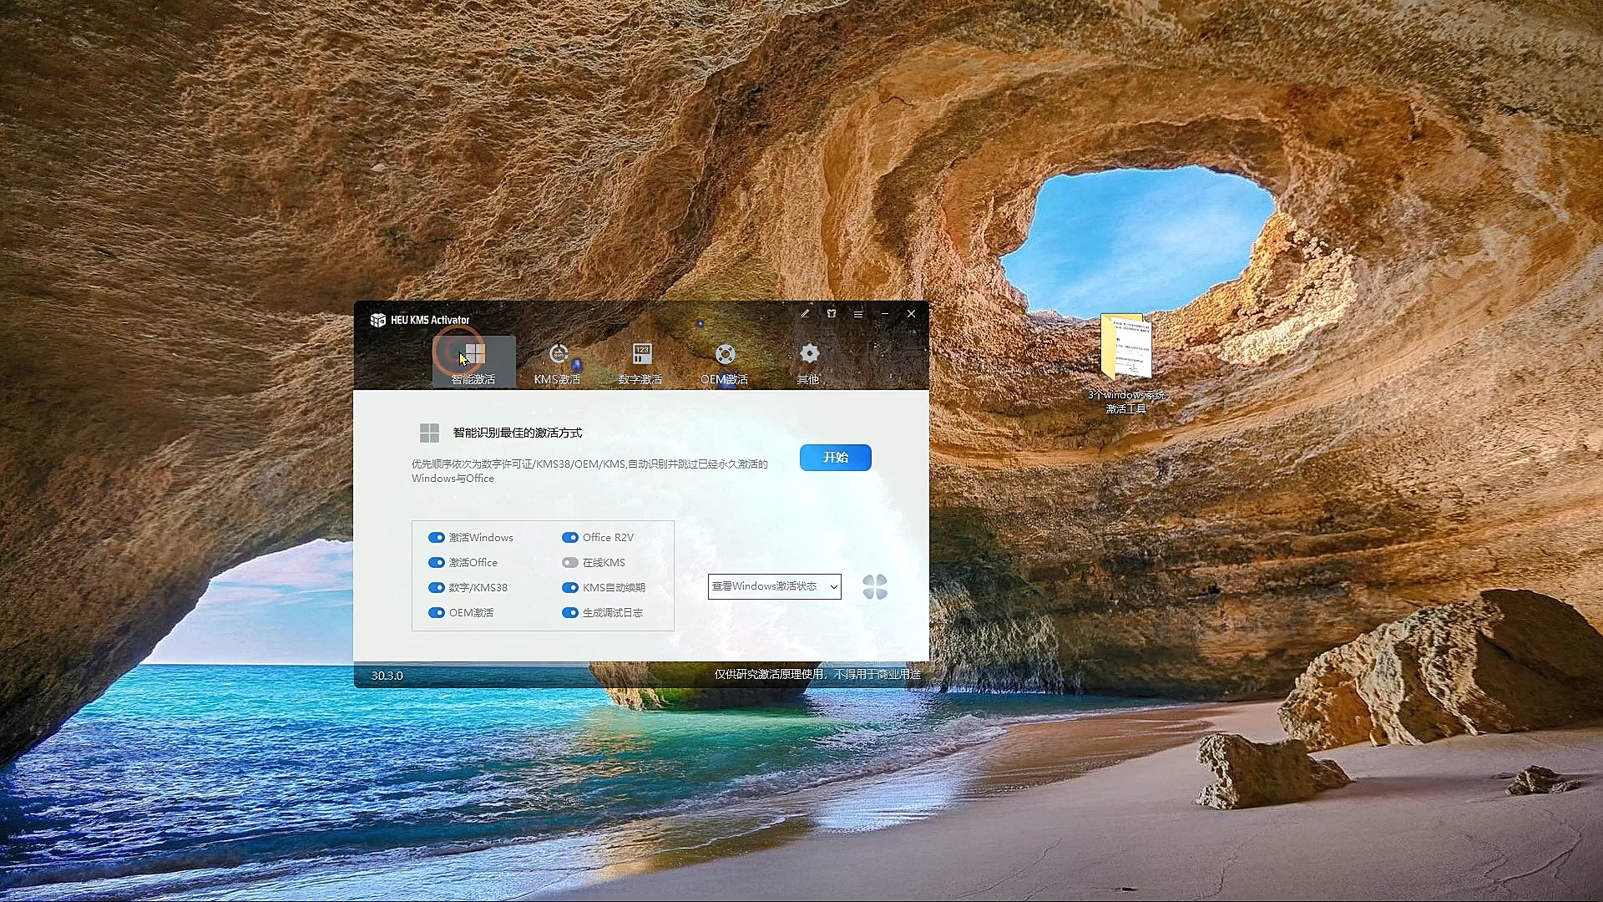The width and height of the screenshot is (1603, 902).
Task: Toggle the 在线KMS switch off
Action: 569,562
